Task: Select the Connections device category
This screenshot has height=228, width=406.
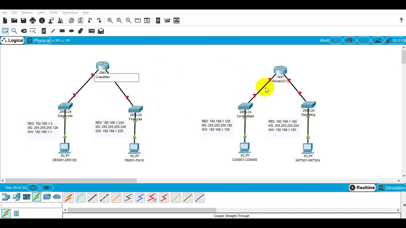Action: pos(36,197)
